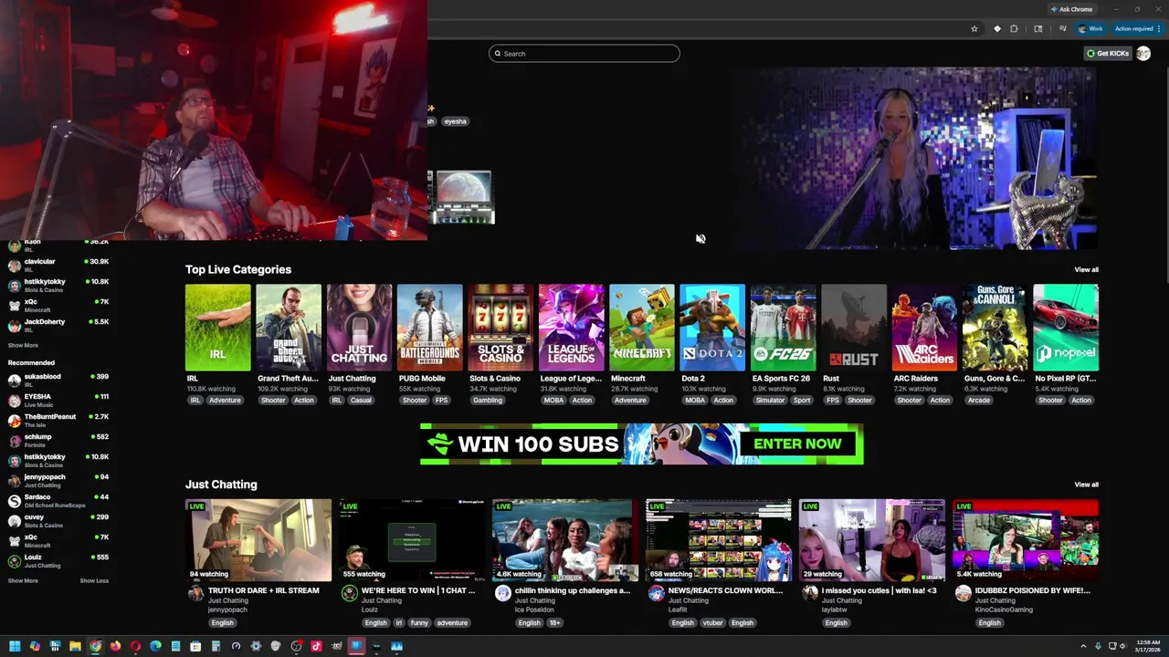
Task: Open Louiz in Recommended list
Action: coord(58,560)
